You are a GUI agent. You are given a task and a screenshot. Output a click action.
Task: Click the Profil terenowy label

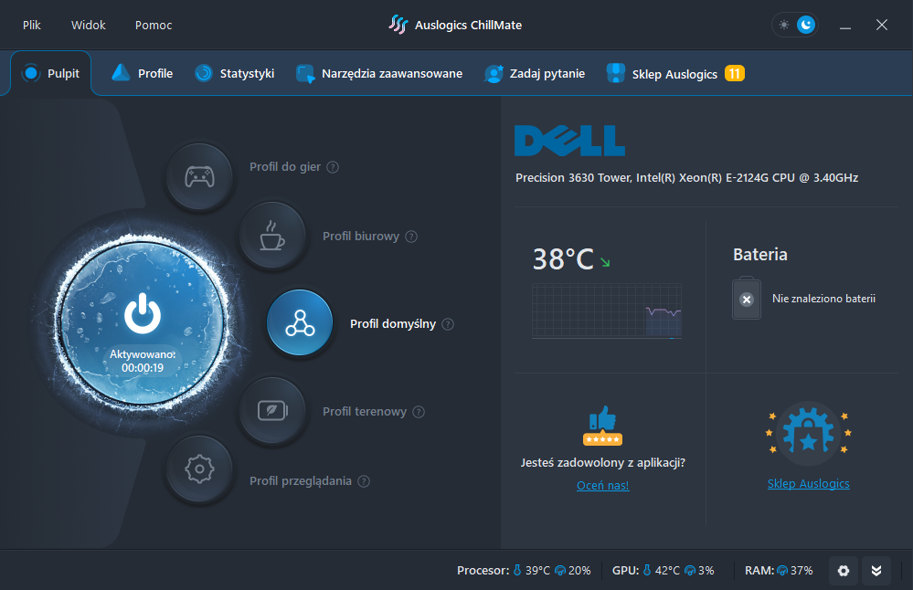pyautogui.click(x=365, y=412)
